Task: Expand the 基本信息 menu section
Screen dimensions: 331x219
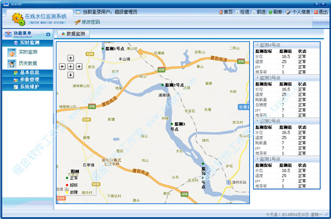Action: 27,73
